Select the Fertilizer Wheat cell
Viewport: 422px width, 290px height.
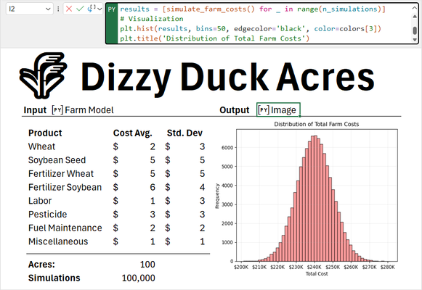click(61, 174)
